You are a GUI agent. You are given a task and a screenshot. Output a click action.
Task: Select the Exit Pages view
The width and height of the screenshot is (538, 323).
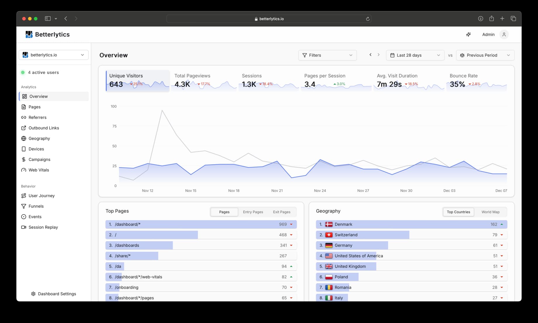281,212
